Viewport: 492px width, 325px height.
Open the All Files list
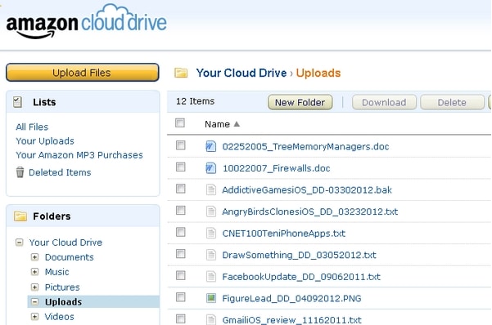click(x=32, y=127)
